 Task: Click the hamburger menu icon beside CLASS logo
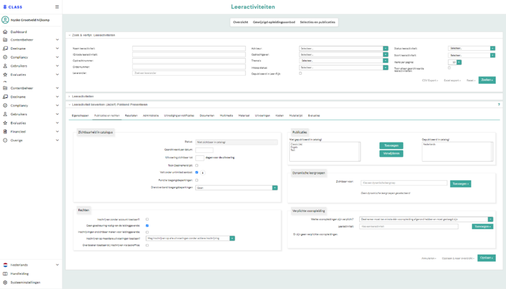[57, 7]
